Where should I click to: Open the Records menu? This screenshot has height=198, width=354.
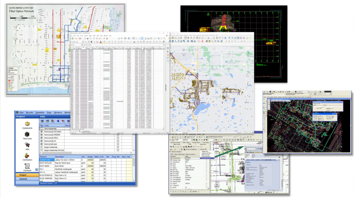pos(29,112)
